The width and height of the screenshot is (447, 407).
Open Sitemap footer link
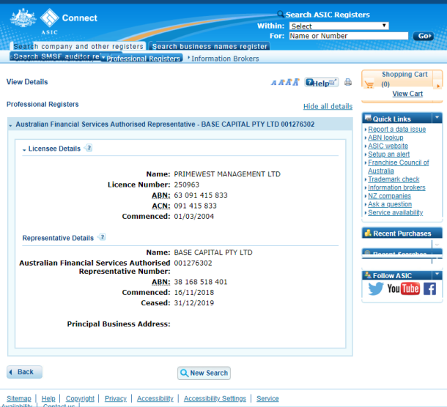(19, 398)
